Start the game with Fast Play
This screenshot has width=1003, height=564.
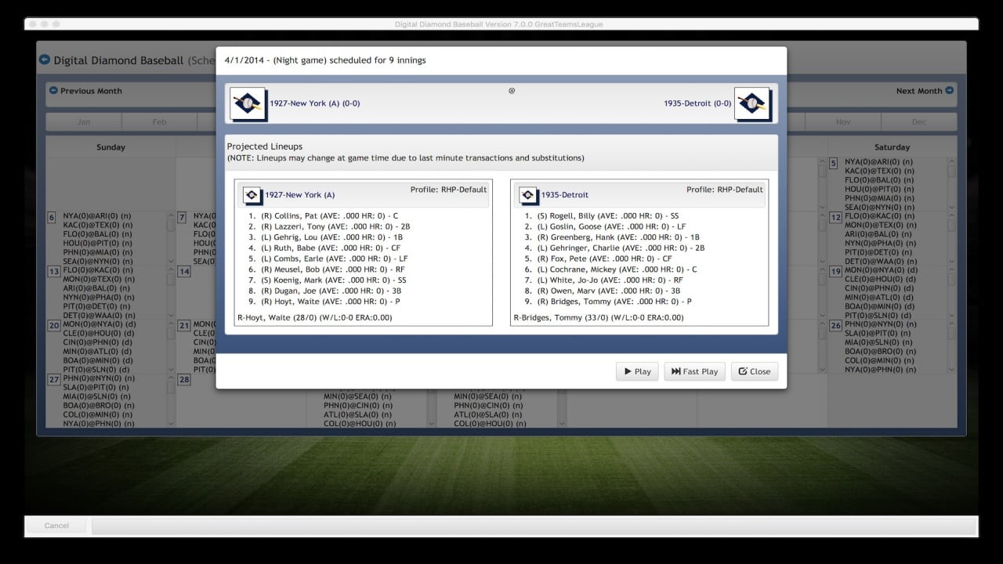click(694, 371)
